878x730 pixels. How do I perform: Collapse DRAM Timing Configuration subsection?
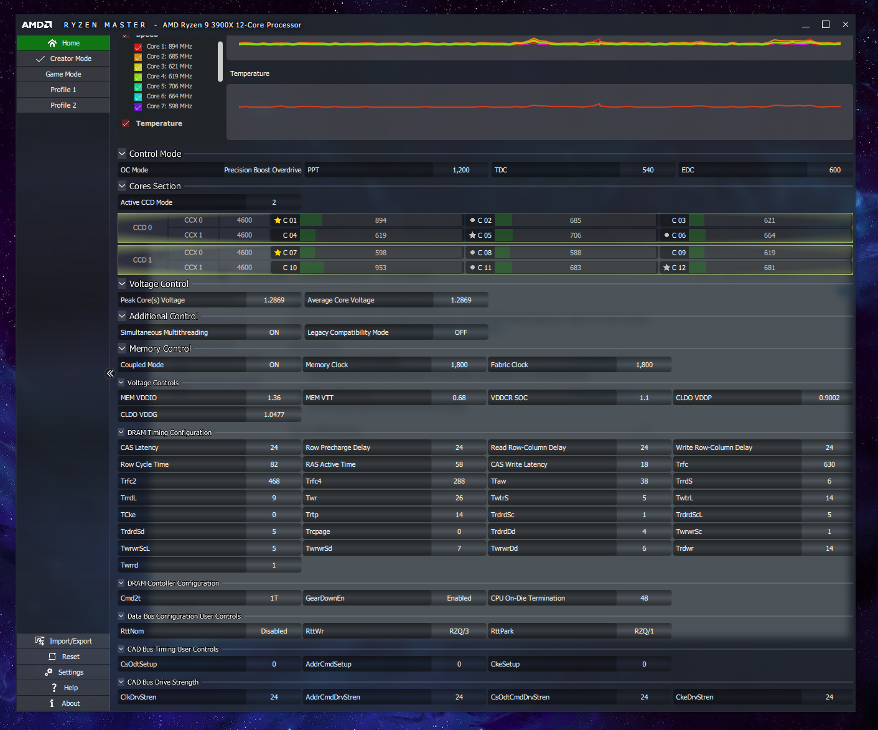[121, 433]
